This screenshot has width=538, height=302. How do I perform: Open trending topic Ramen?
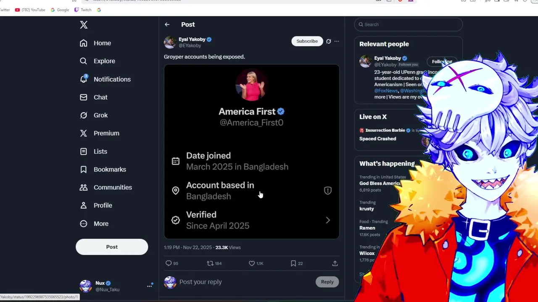[x=367, y=228]
